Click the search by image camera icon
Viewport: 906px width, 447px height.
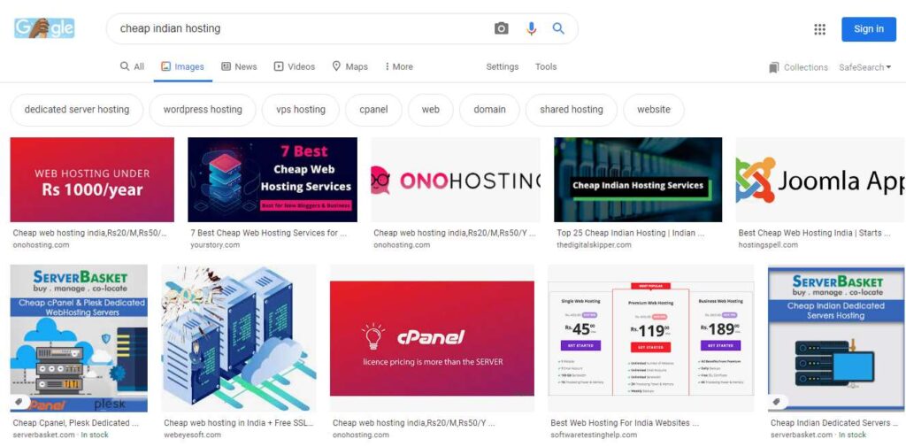click(501, 28)
